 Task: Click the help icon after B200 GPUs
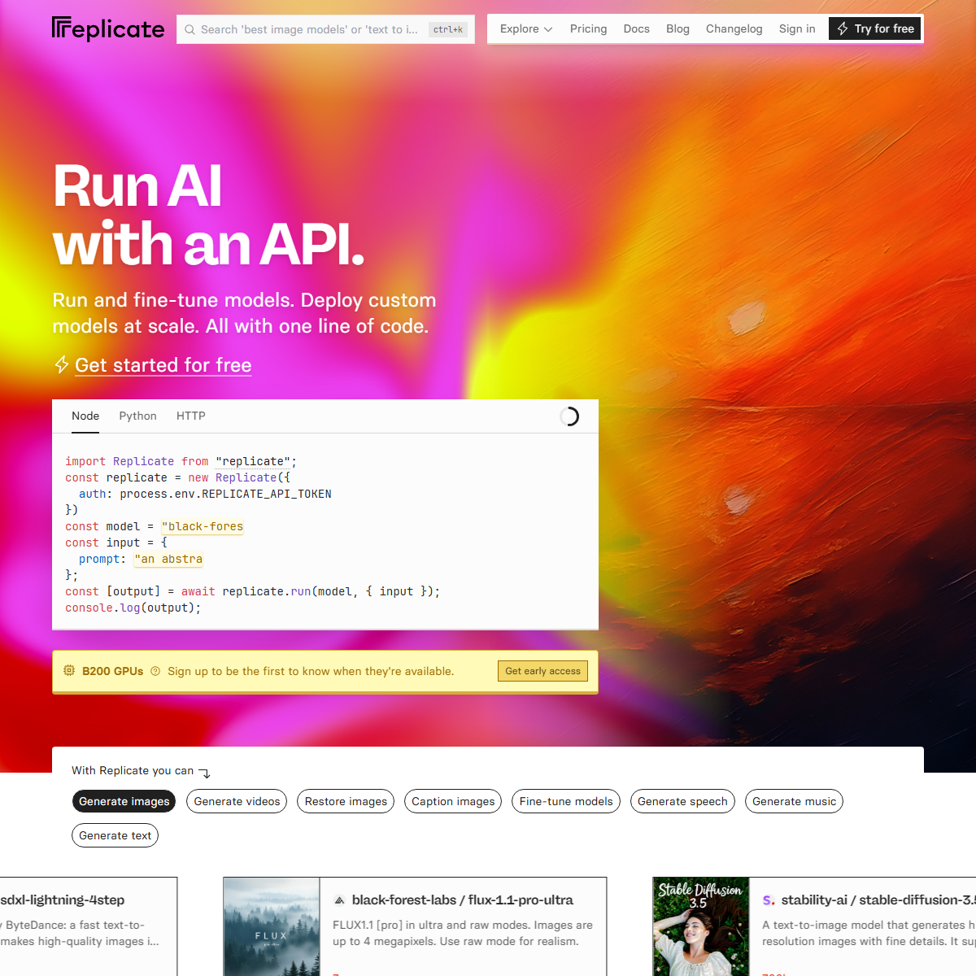coord(155,671)
